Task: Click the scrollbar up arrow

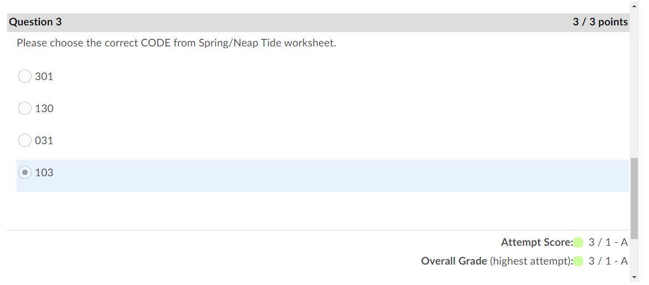Action: 634,6
